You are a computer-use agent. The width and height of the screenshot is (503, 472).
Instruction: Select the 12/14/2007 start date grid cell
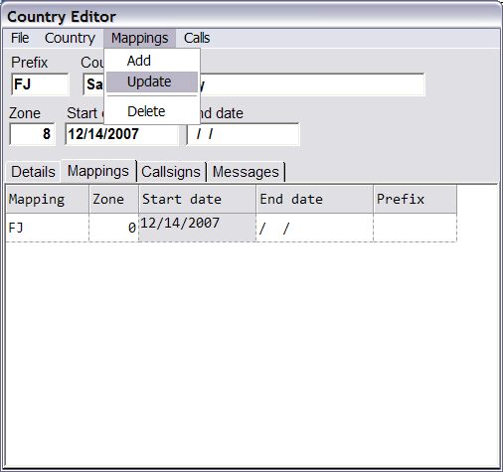(198, 228)
